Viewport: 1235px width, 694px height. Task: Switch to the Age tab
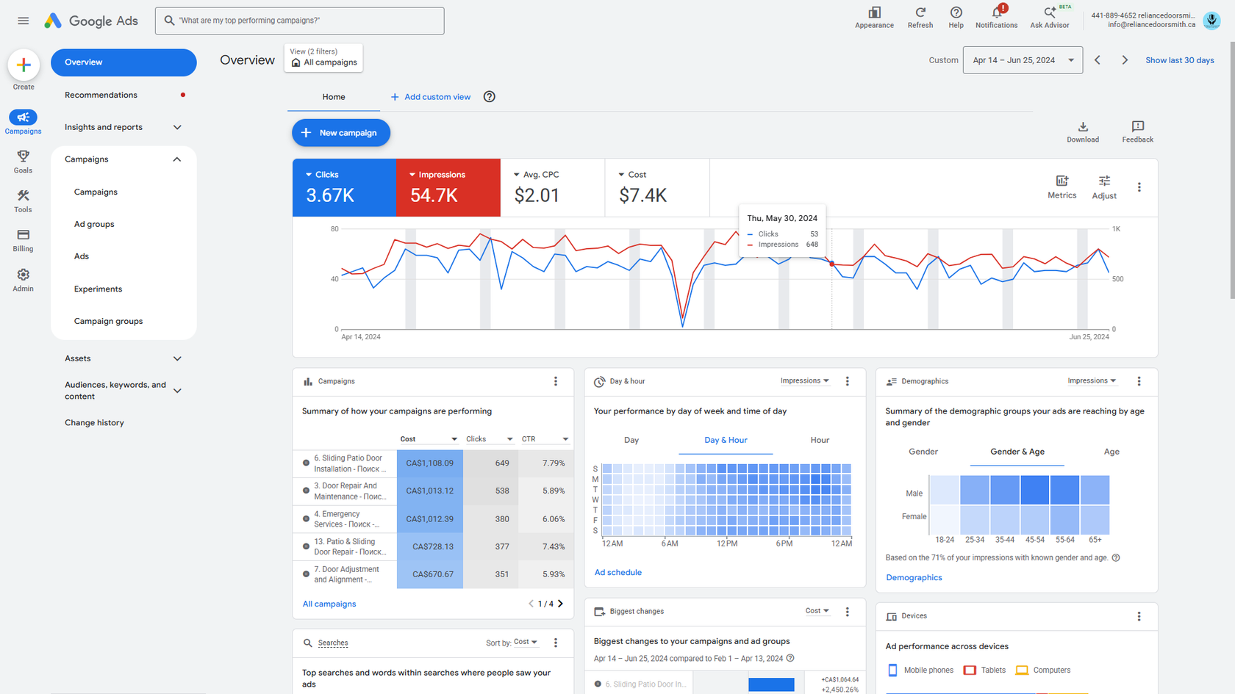coord(1111,452)
